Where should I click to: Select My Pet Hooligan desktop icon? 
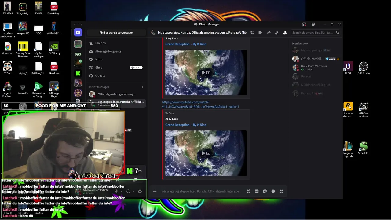point(38,50)
